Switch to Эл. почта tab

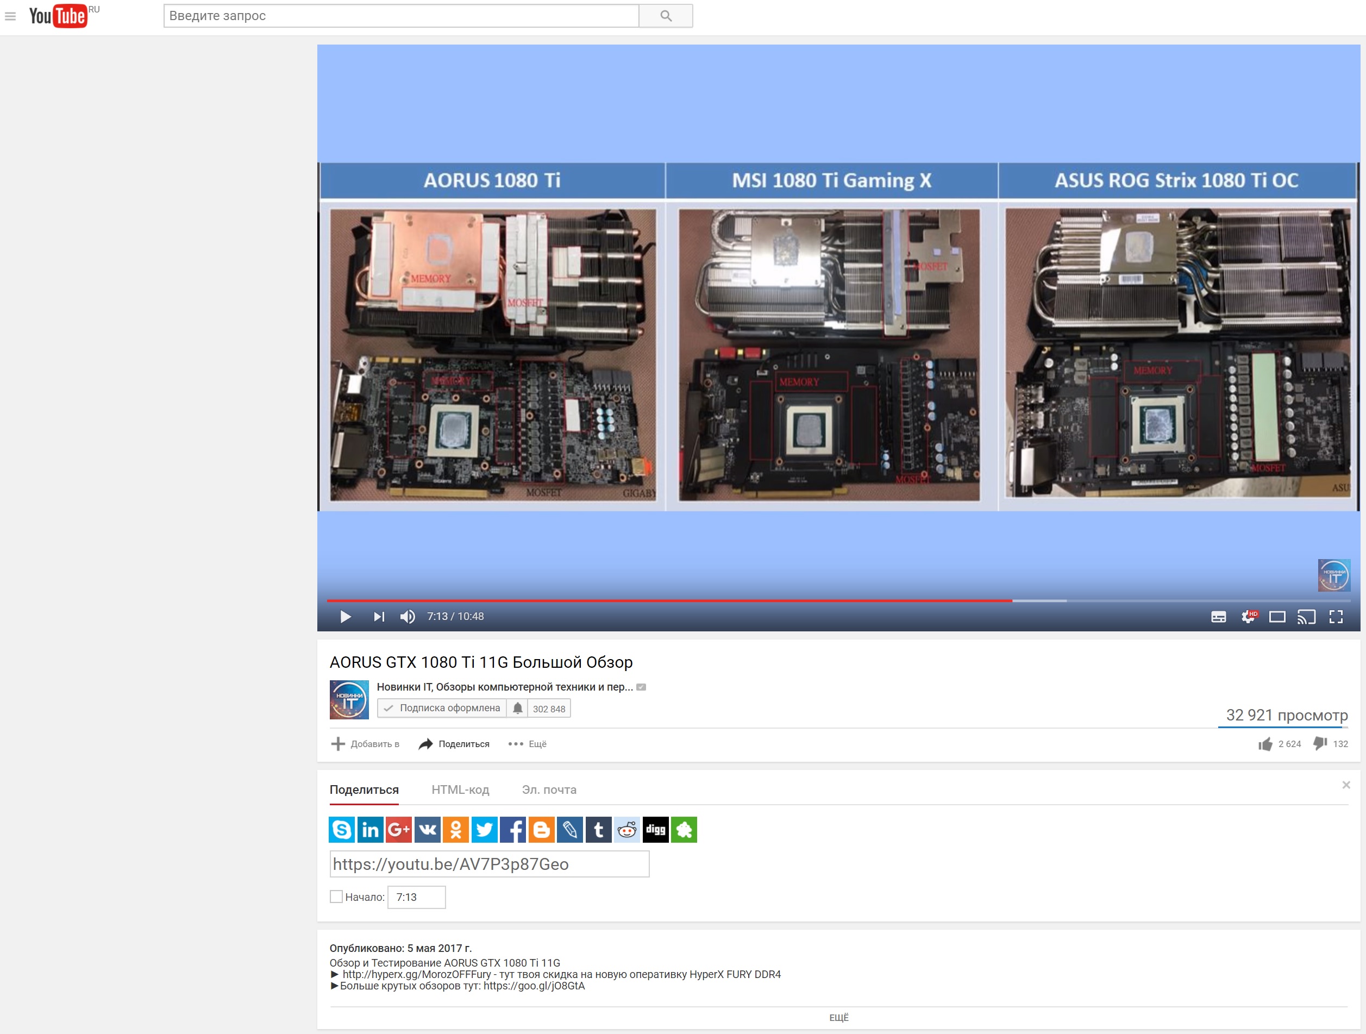(548, 789)
